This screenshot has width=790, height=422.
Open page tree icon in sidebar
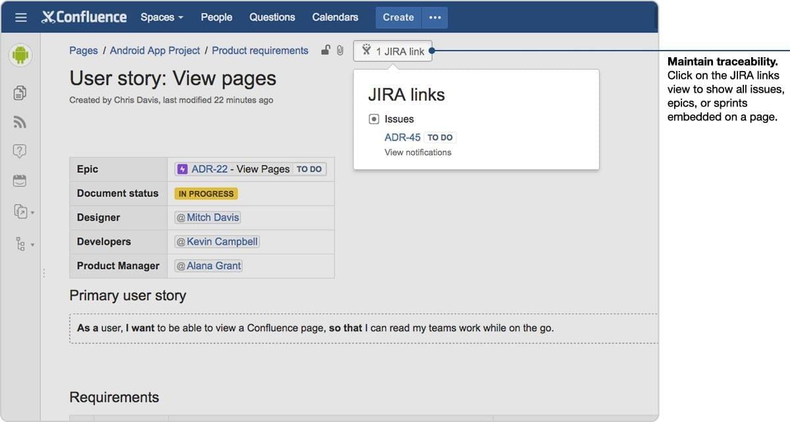(20, 244)
